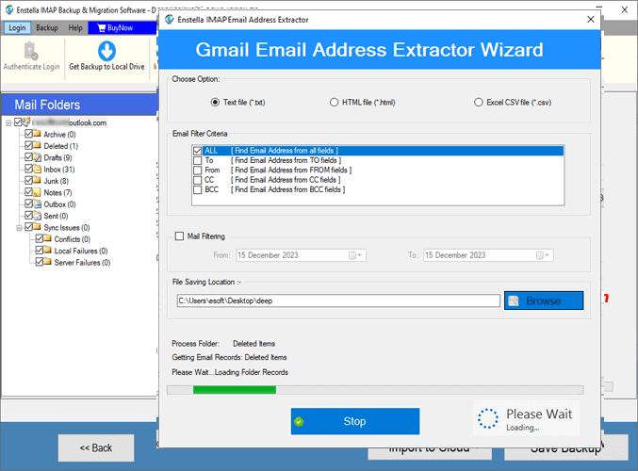The height and width of the screenshot is (471, 638).
Task: Open the Help menu
Action: point(75,27)
